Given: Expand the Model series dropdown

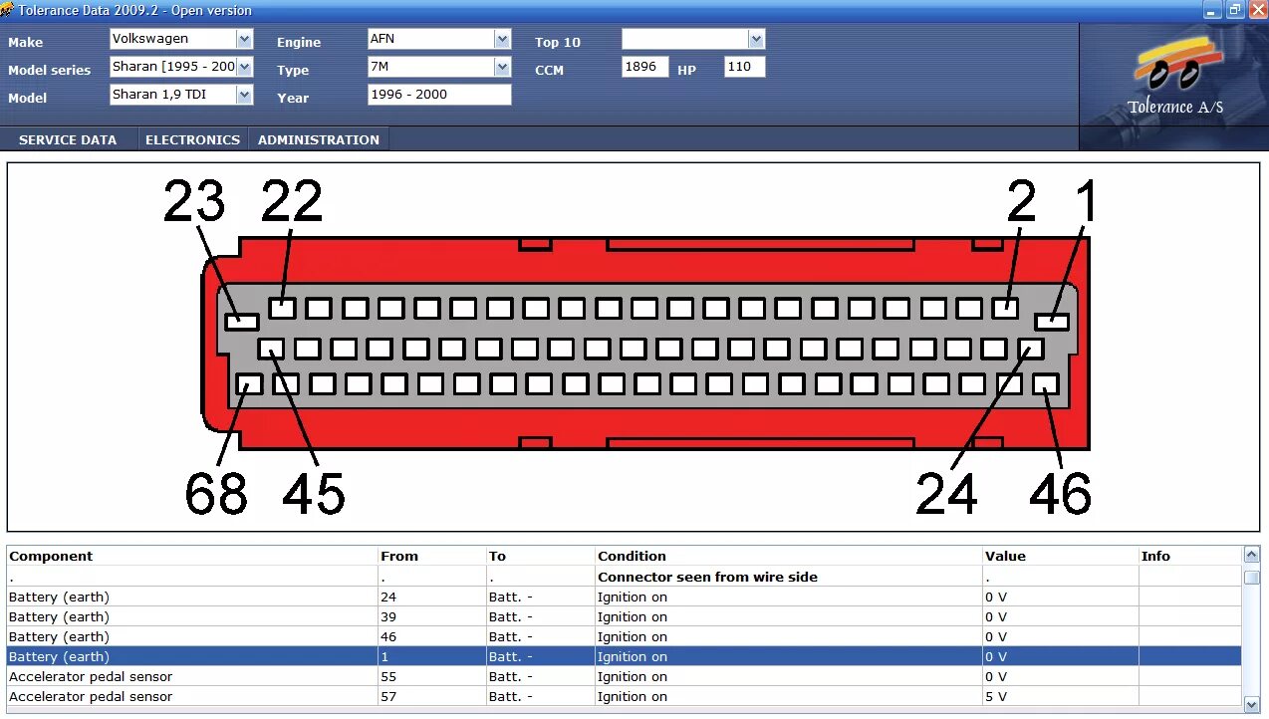Looking at the screenshot, I should coord(245,67).
